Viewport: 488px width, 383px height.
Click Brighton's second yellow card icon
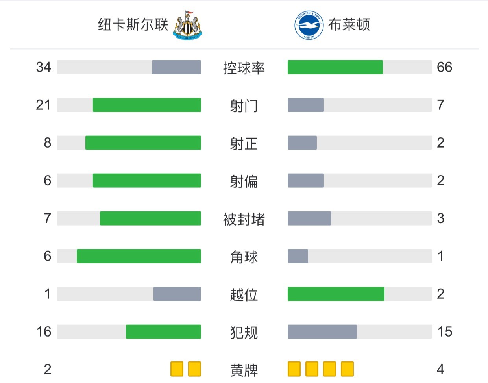pos(312,369)
